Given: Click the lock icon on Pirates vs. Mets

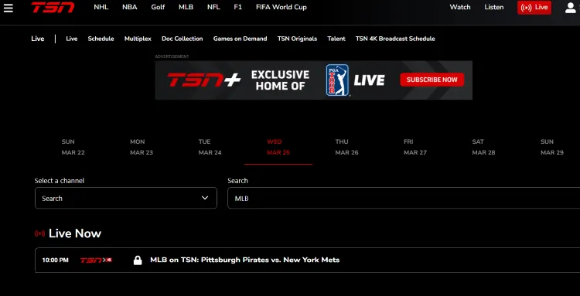Looking at the screenshot, I should (138, 260).
